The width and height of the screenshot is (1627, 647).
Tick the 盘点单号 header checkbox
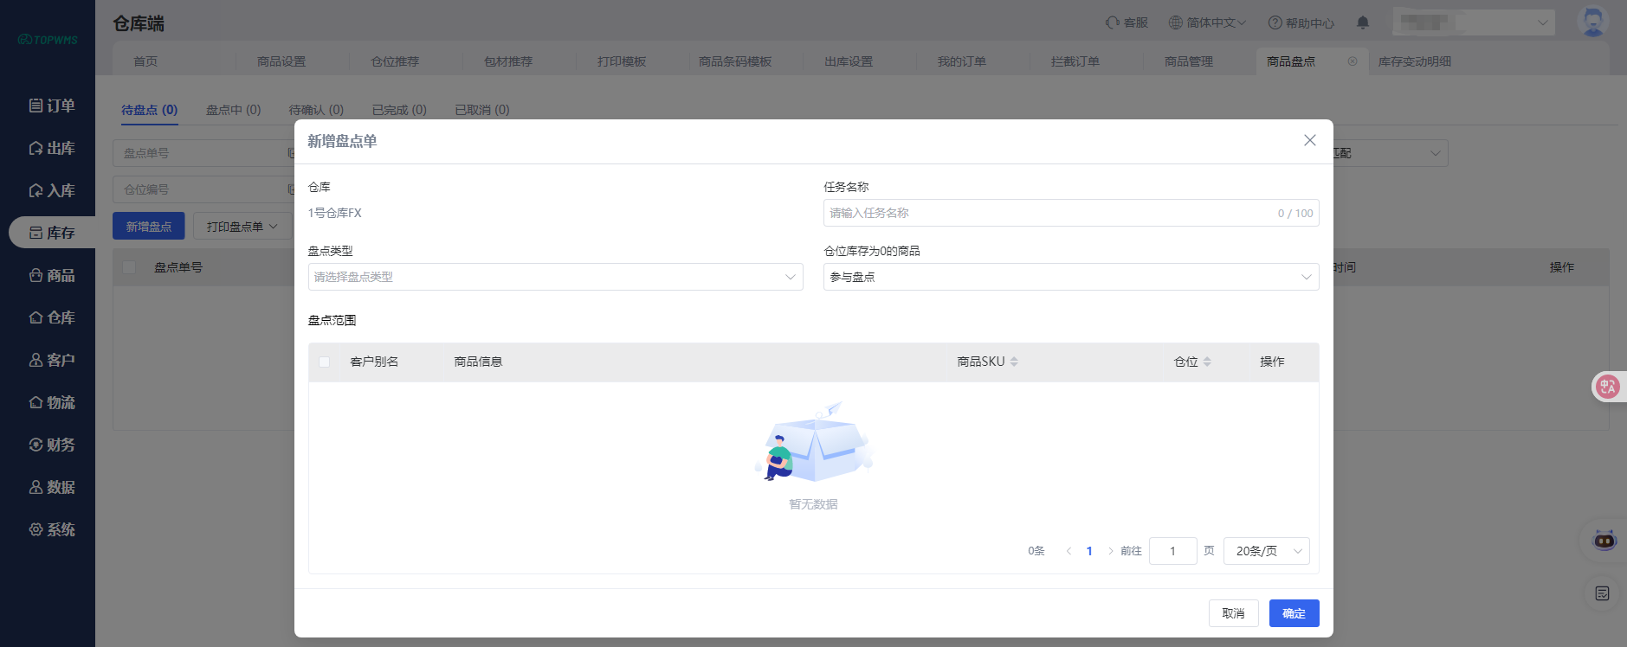click(x=129, y=267)
